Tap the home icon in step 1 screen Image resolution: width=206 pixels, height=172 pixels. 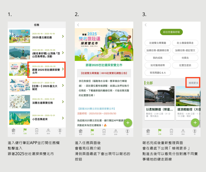click(13, 131)
